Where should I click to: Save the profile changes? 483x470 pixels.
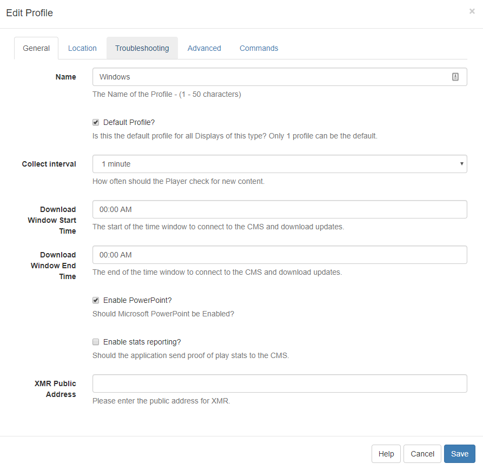[x=459, y=454]
